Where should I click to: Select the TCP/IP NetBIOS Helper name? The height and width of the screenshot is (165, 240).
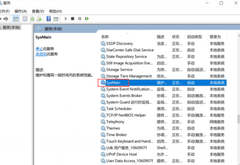(x=126, y=115)
